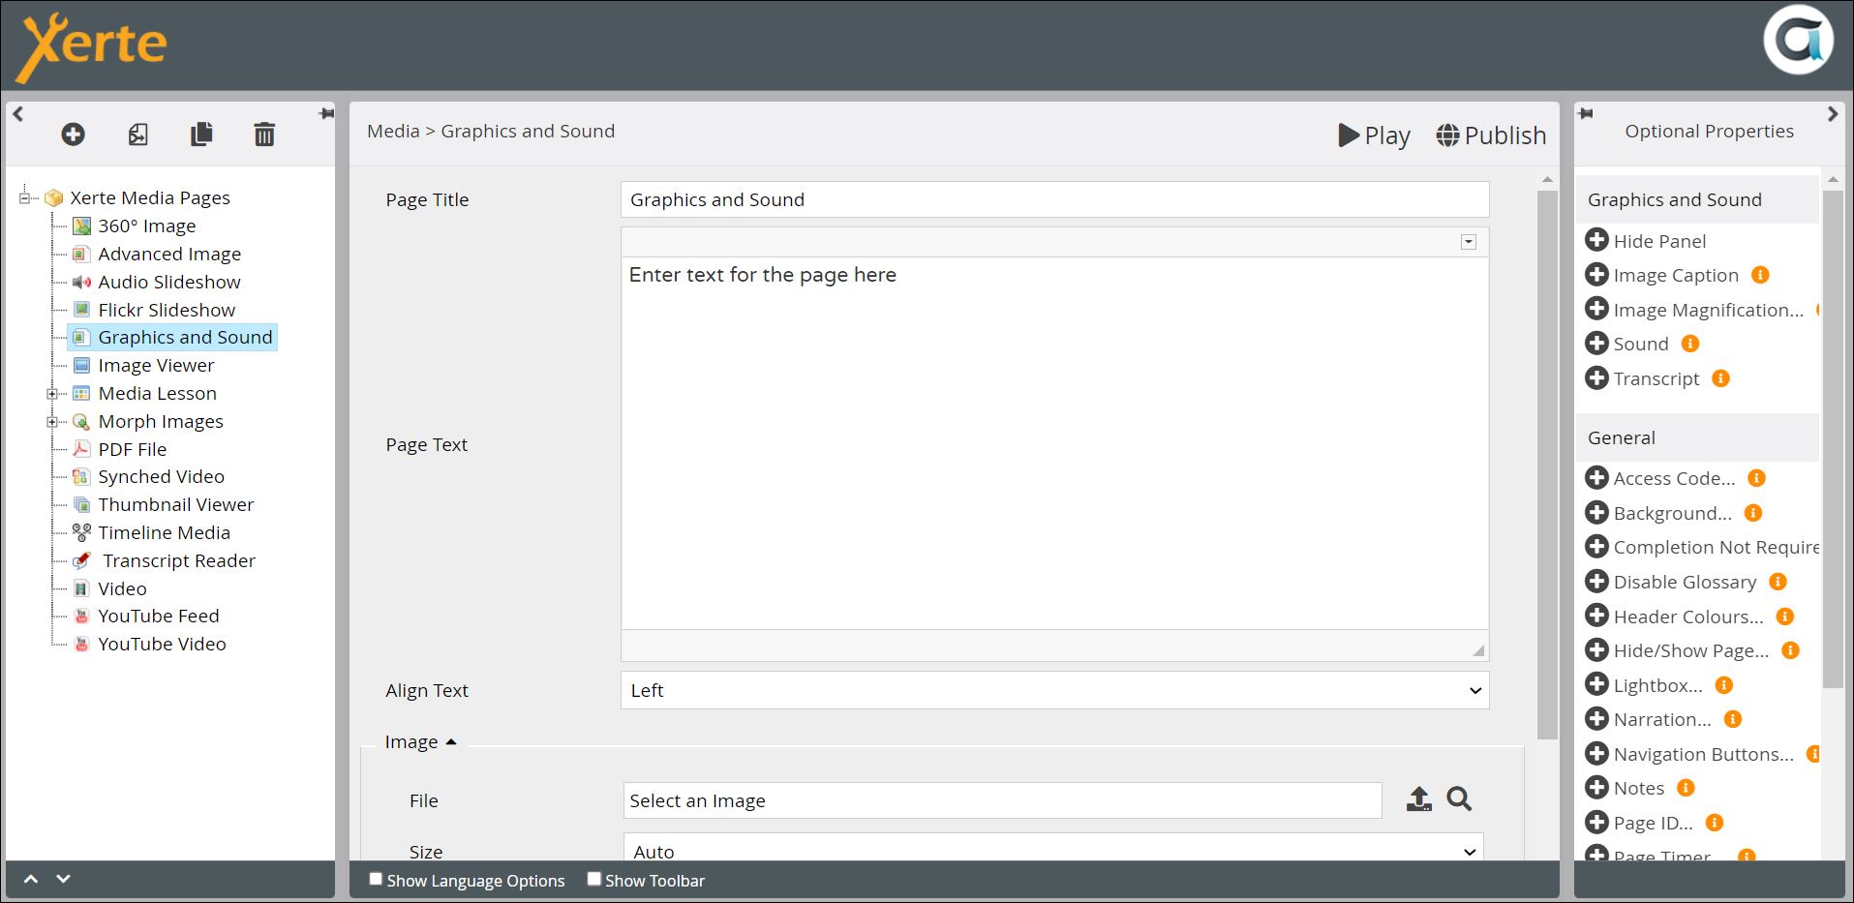Screen dimensions: 1854x903
Task: Open the Align Text dropdown
Action: 1053,690
